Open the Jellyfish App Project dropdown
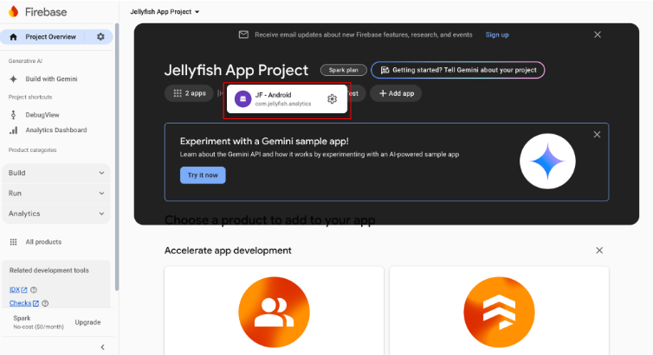Image resolution: width=653 pixels, height=355 pixels. [165, 11]
